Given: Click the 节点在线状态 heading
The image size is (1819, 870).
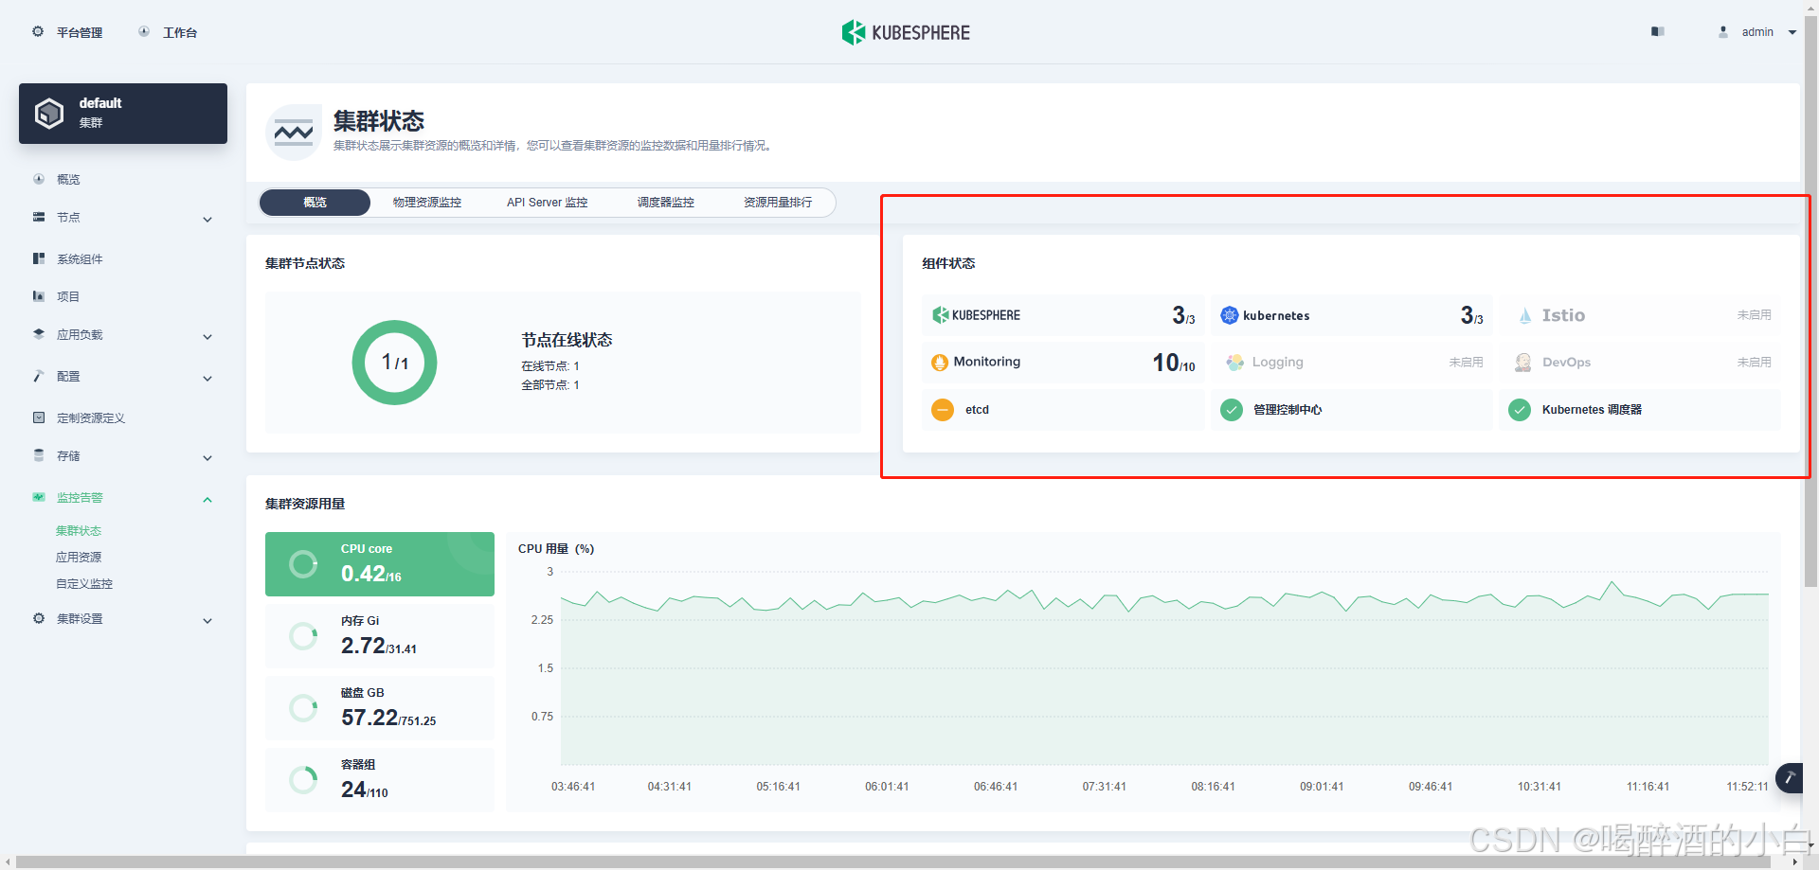Looking at the screenshot, I should click(x=567, y=340).
